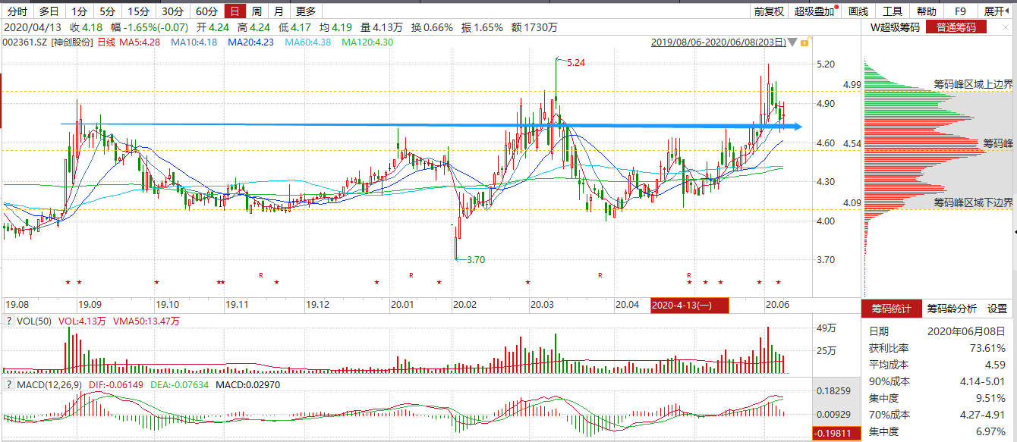Click the 画线 drawing tools button
The image size is (1017, 442).
pos(858,11)
